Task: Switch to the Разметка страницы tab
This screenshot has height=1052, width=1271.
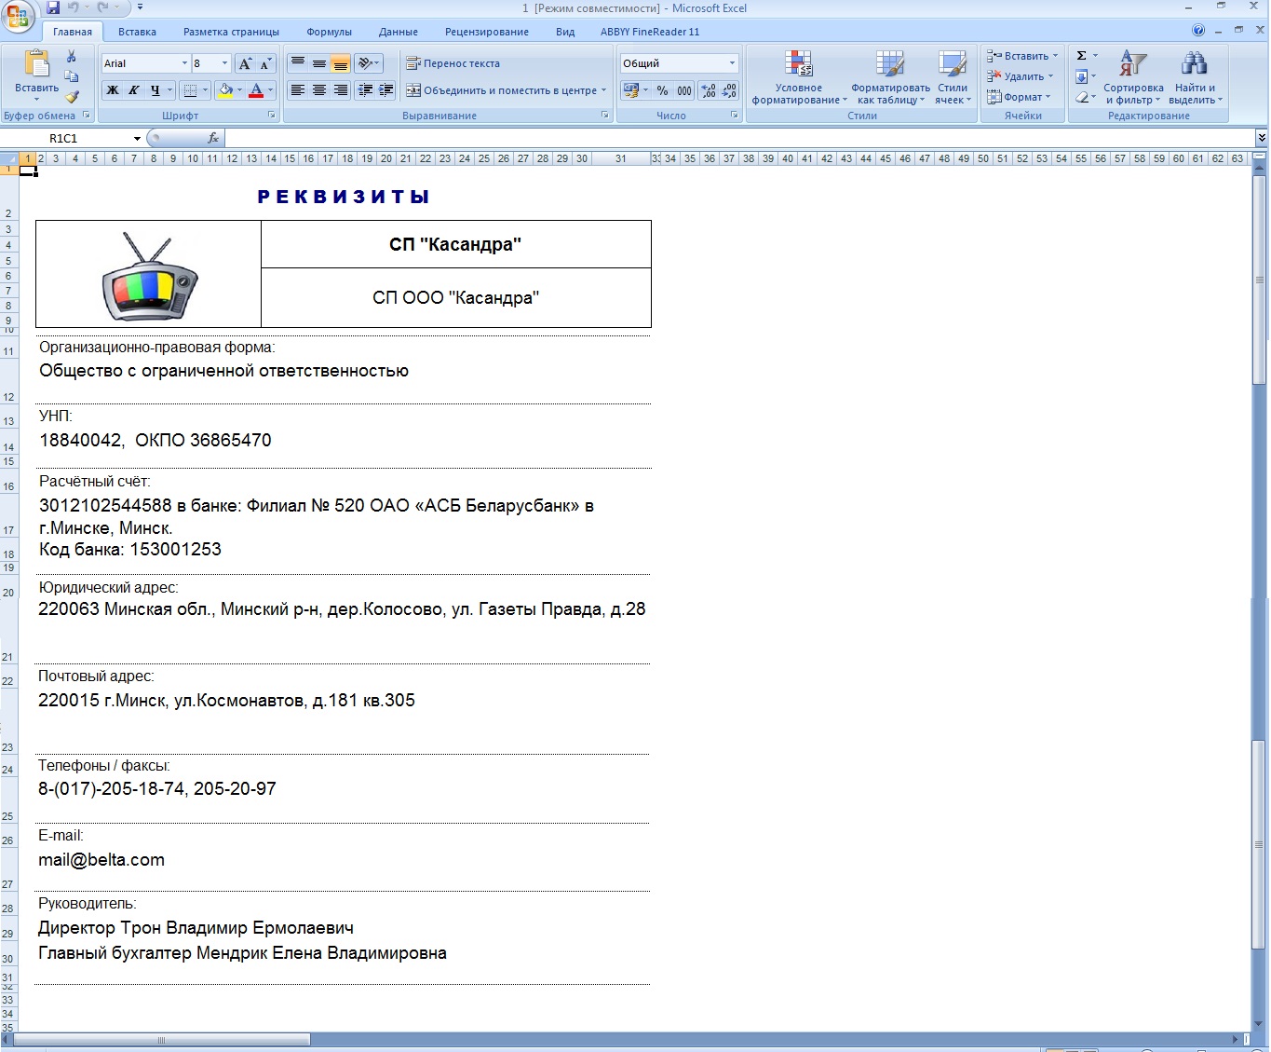Action: pos(231,32)
